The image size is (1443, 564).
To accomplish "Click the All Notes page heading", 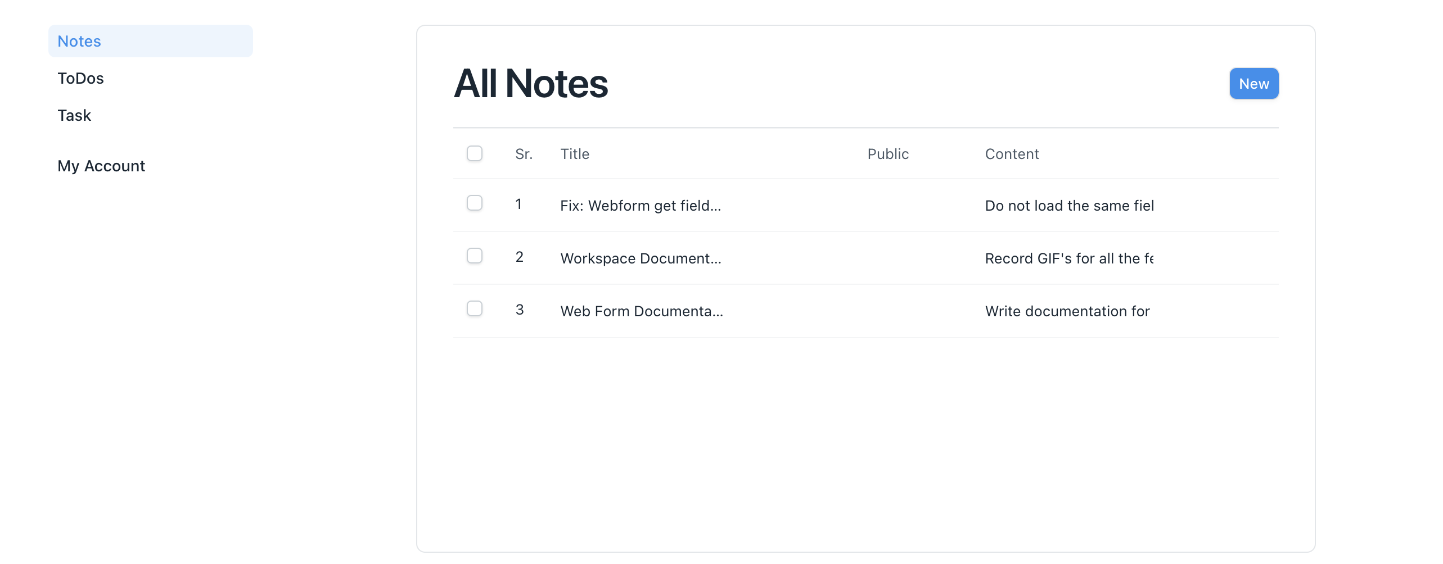I will 530,84.
